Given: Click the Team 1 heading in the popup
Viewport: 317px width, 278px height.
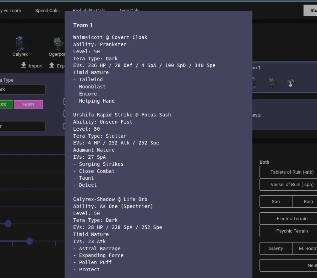Looking at the screenshot, I should point(83,26).
